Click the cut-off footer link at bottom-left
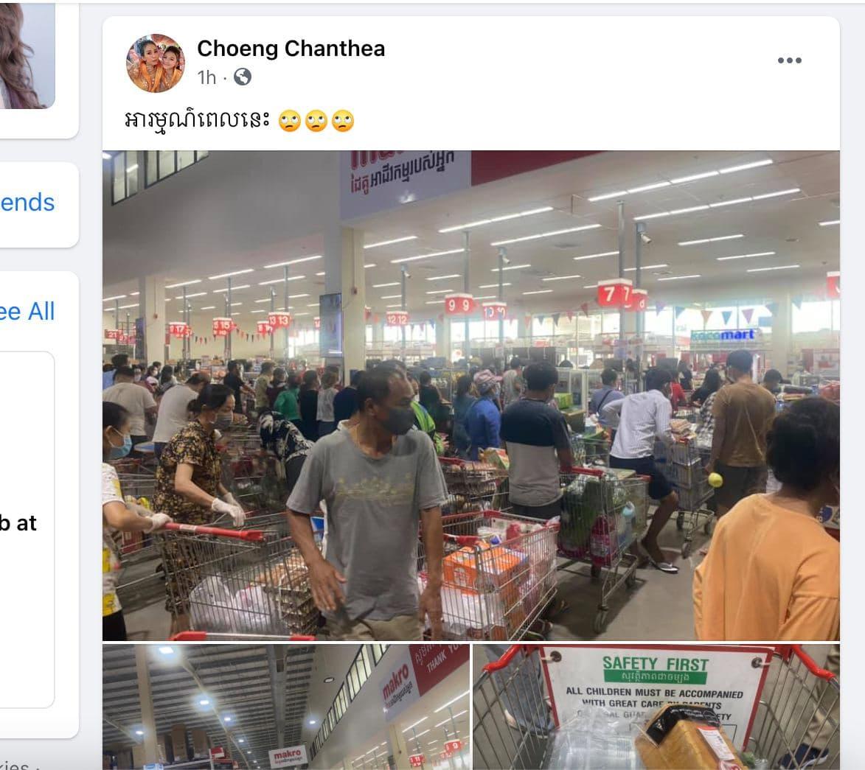The image size is (865, 770). point(16,765)
